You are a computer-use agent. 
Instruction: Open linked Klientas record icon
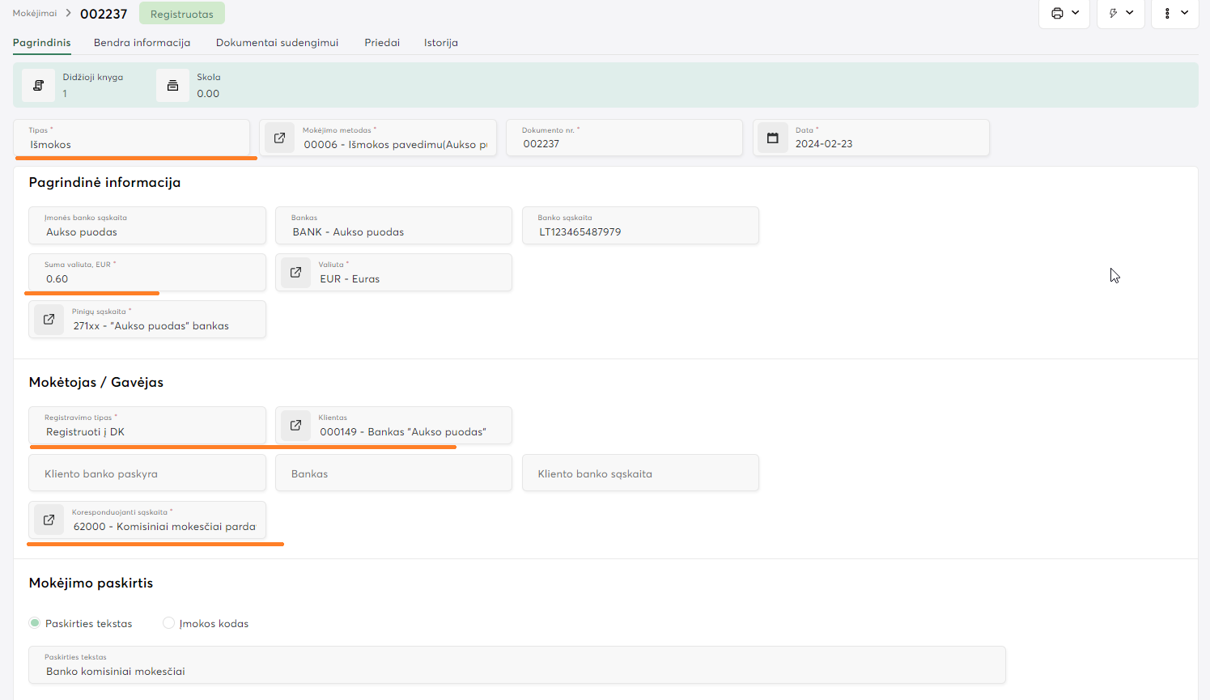click(x=295, y=426)
